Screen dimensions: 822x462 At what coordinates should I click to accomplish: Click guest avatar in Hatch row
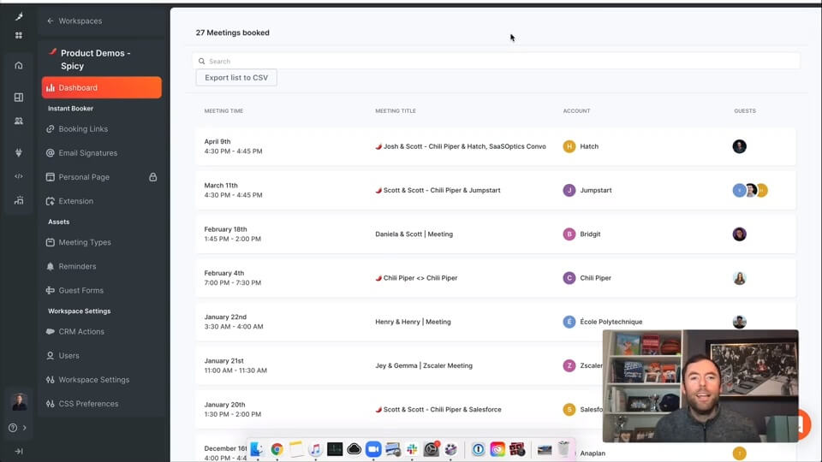739,146
